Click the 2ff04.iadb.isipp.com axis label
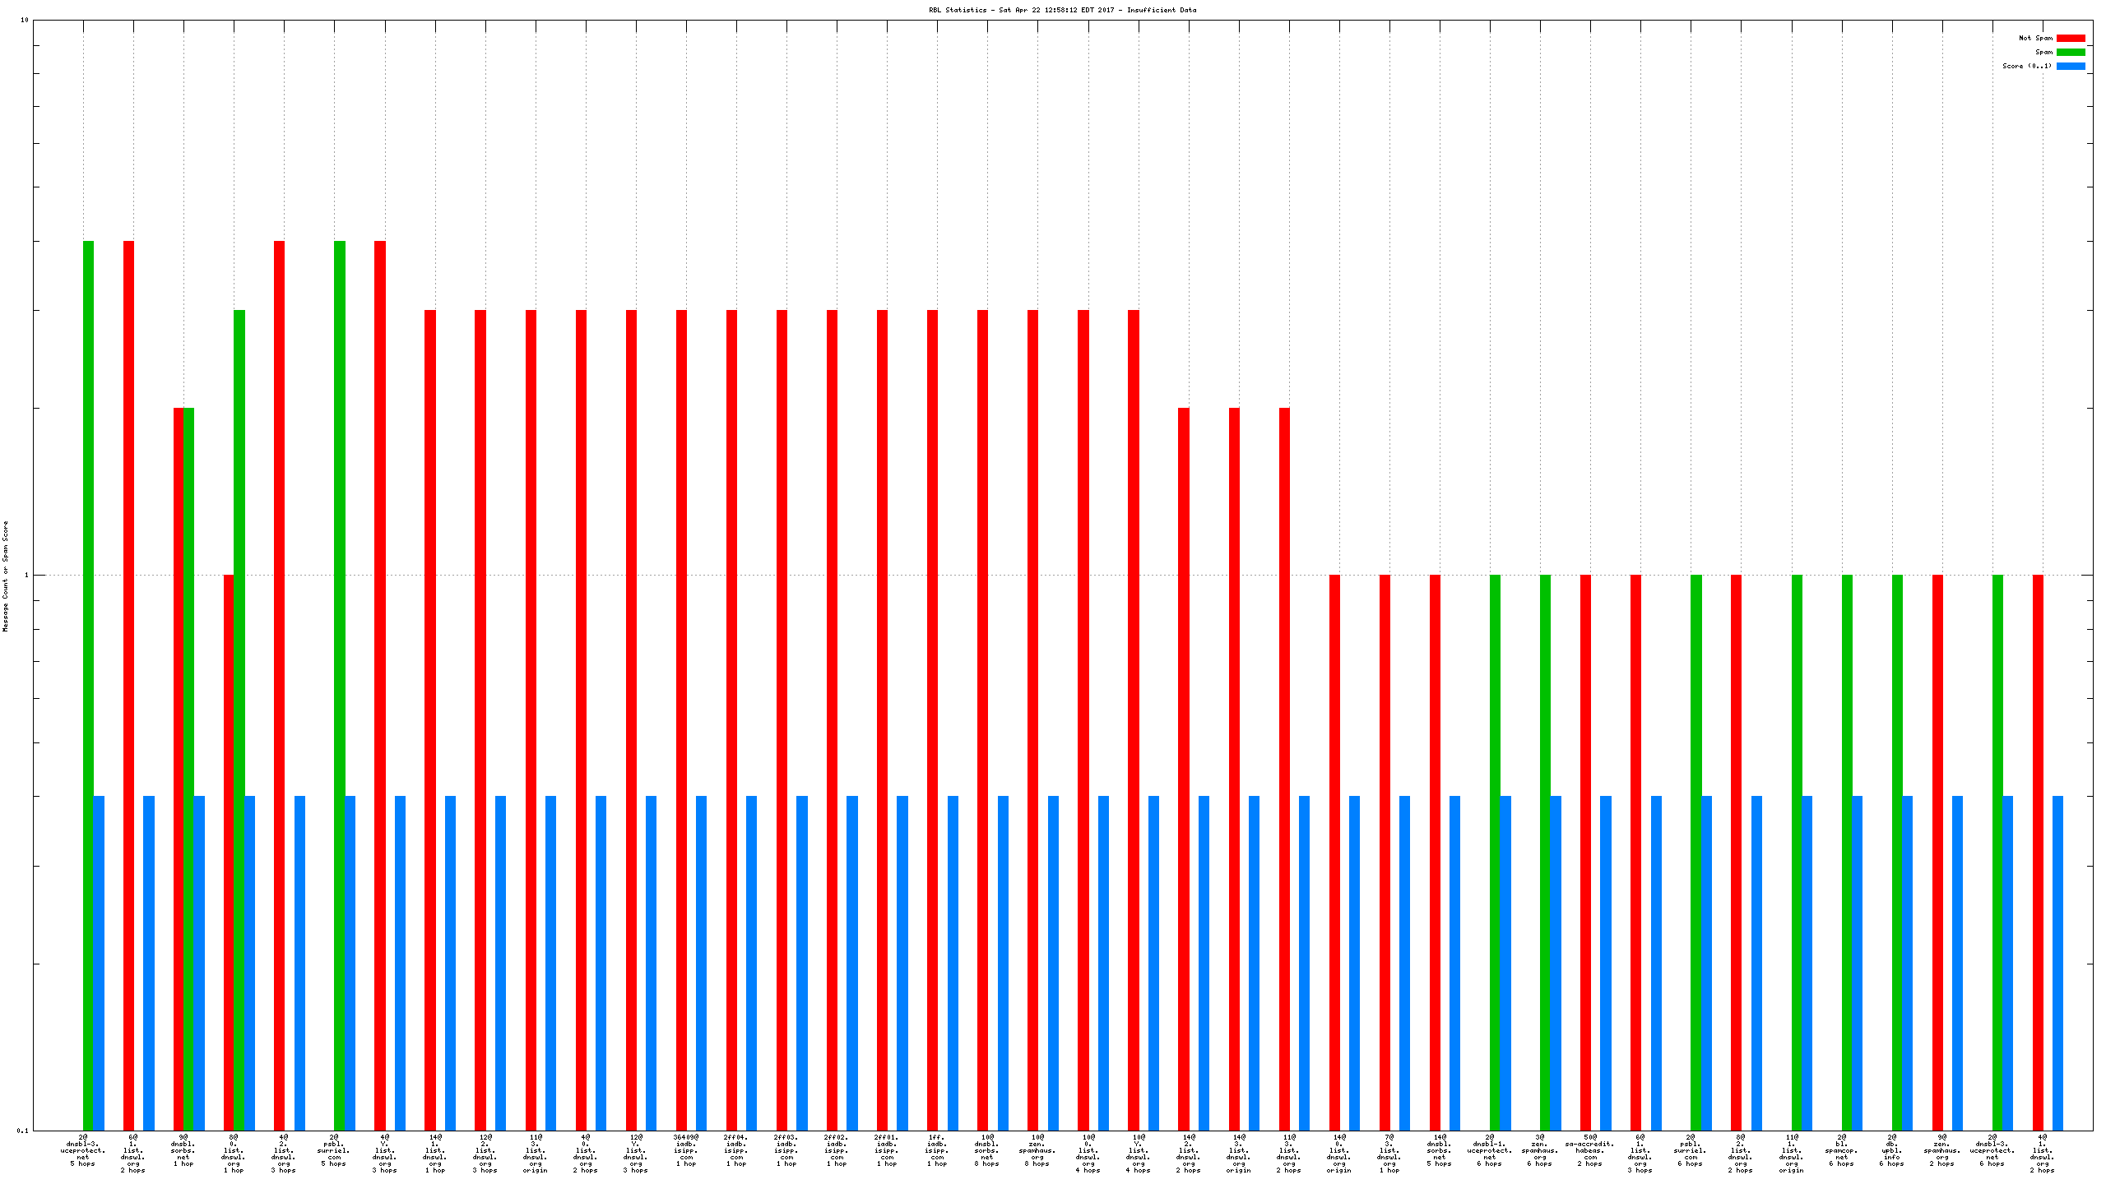2106x1184 pixels. click(736, 1149)
